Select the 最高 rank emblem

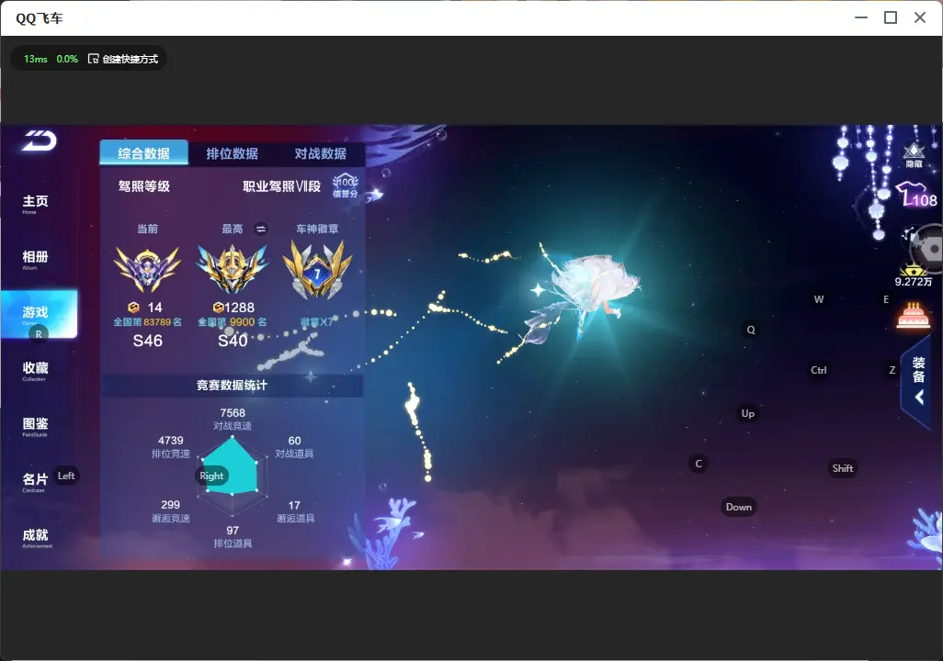pyautogui.click(x=233, y=269)
